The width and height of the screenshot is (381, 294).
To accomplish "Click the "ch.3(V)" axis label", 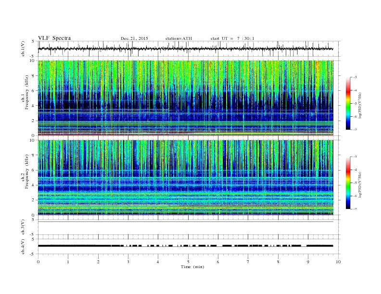I will coord(23,227).
